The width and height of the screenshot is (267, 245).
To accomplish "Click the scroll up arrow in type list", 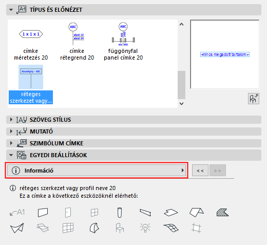I will [182, 25].
